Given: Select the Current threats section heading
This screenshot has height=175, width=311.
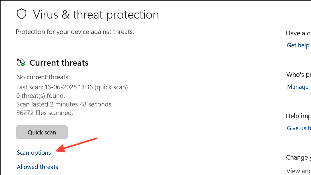Looking at the screenshot, I should pos(59,63).
